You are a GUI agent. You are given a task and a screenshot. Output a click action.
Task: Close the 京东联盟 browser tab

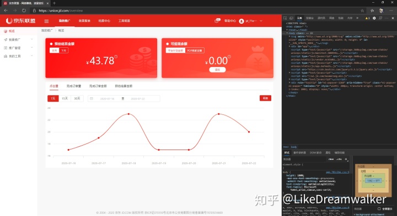click(47, 3)
